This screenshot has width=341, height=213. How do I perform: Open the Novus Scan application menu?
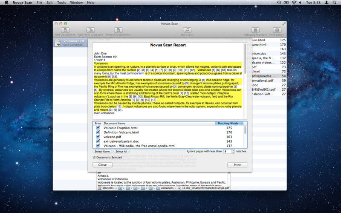click(x=23, y=3)
